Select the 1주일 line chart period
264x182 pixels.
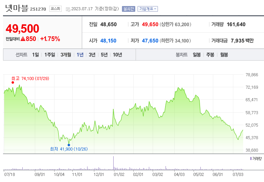coord(50,55)
